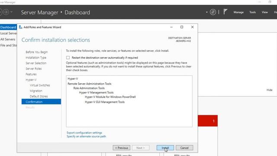The image size is (277, 156).
Task: Click the Add Roles wizard title icon
Action: click(20, 27)
